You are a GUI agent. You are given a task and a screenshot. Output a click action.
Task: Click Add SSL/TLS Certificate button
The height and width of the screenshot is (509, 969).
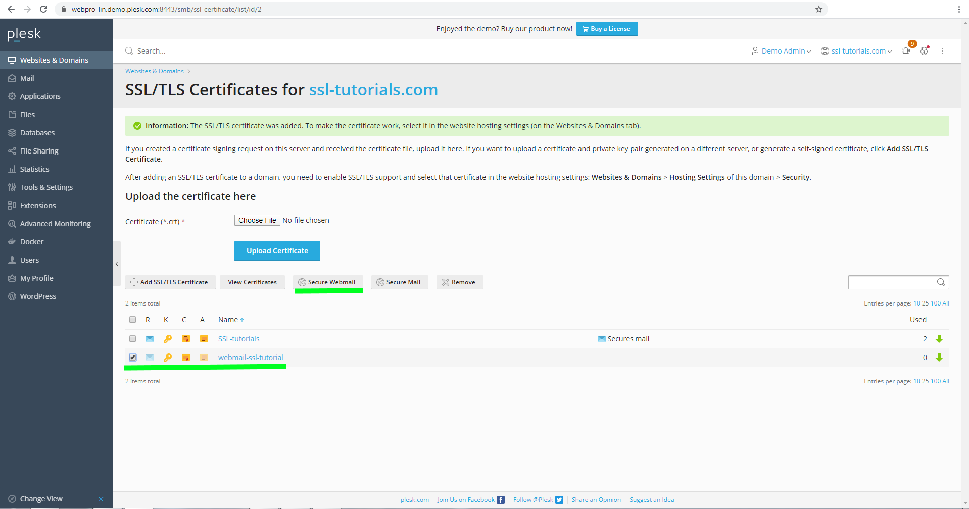point(170,282)
